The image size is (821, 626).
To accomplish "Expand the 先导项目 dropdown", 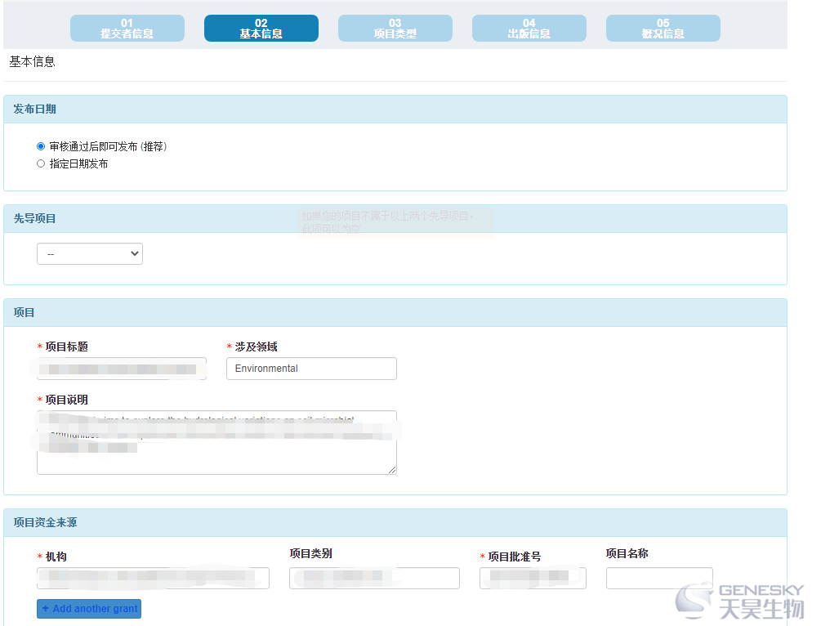I will tap(90, 254).
